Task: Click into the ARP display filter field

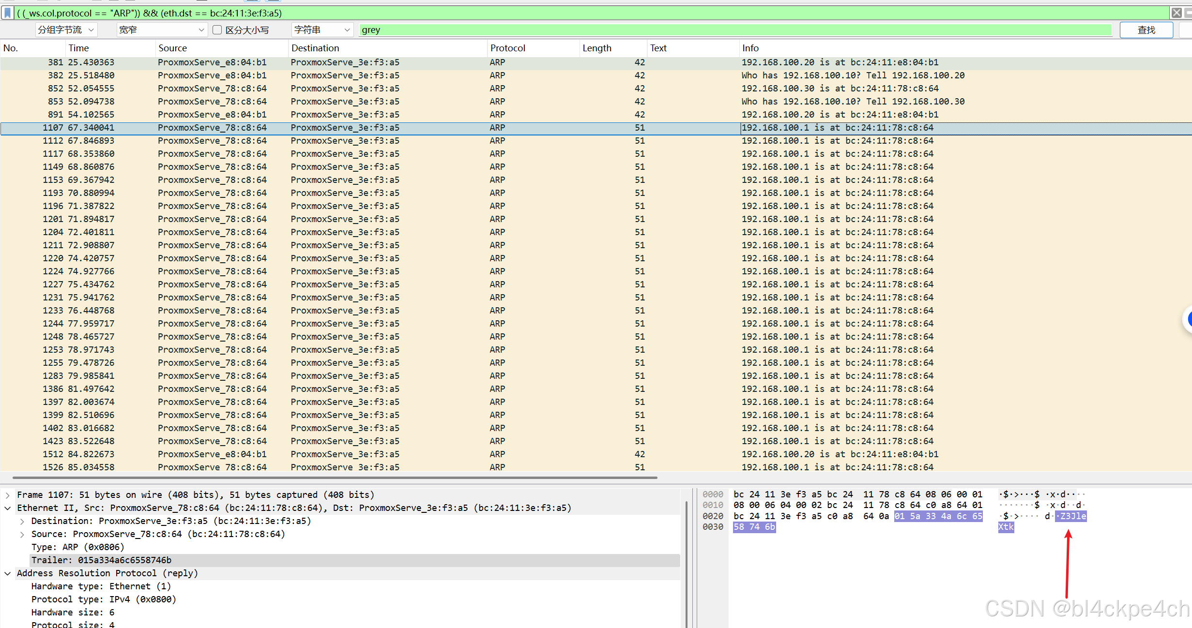Action: [x=581, y=13]
